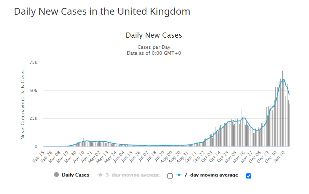Click the 75k y-axis label
The width and height of the screenshot is (309, 194).
tap(33, 63)
